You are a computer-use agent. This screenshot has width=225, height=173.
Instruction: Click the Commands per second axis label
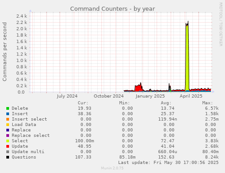(5, 51)
